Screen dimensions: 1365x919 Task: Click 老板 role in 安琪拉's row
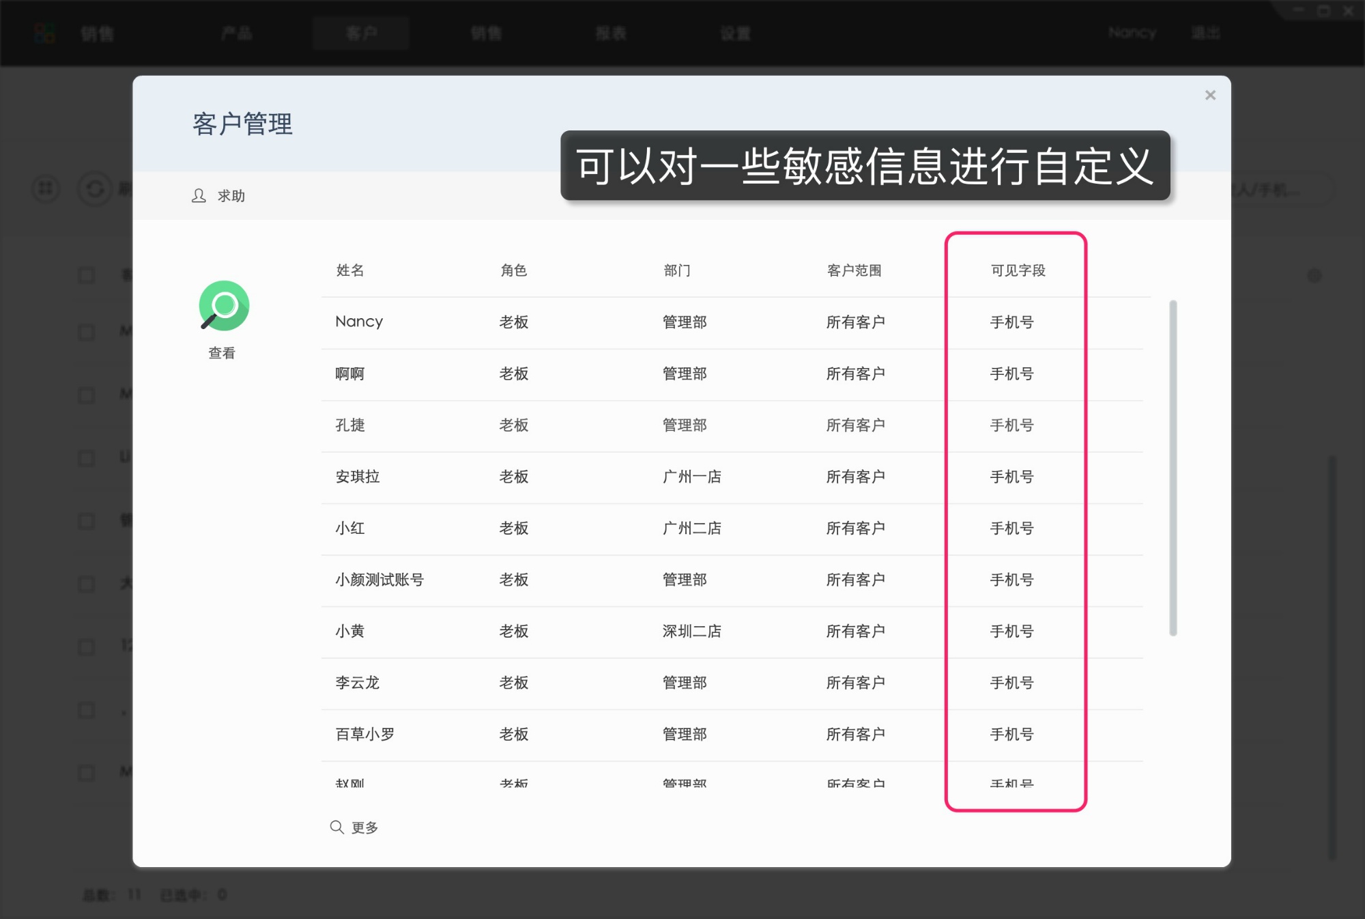(514, 477)
